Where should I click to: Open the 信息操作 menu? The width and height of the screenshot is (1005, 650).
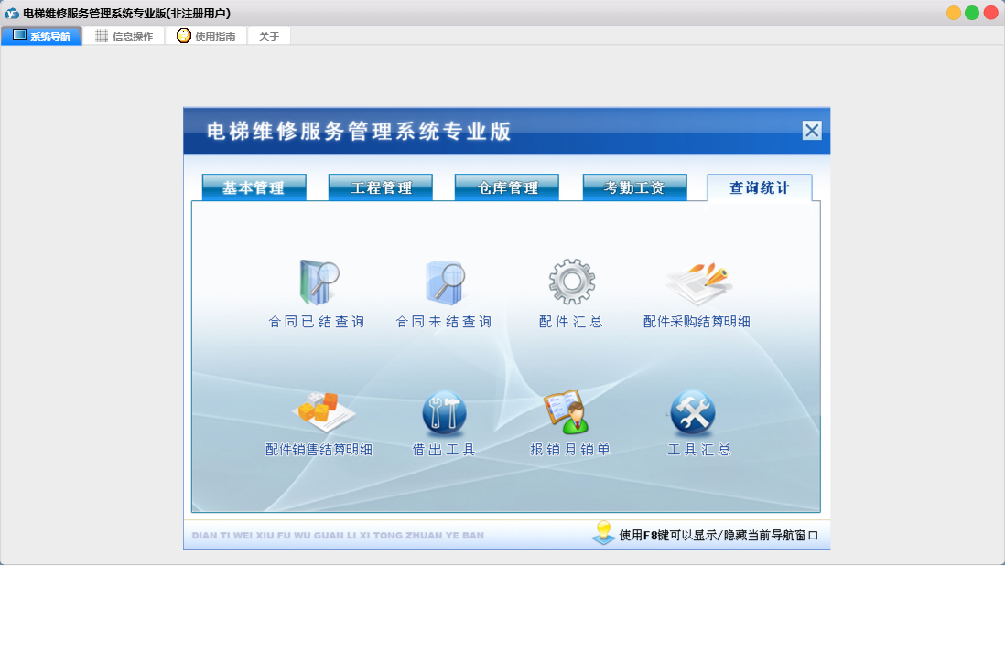tap(124, 36)
